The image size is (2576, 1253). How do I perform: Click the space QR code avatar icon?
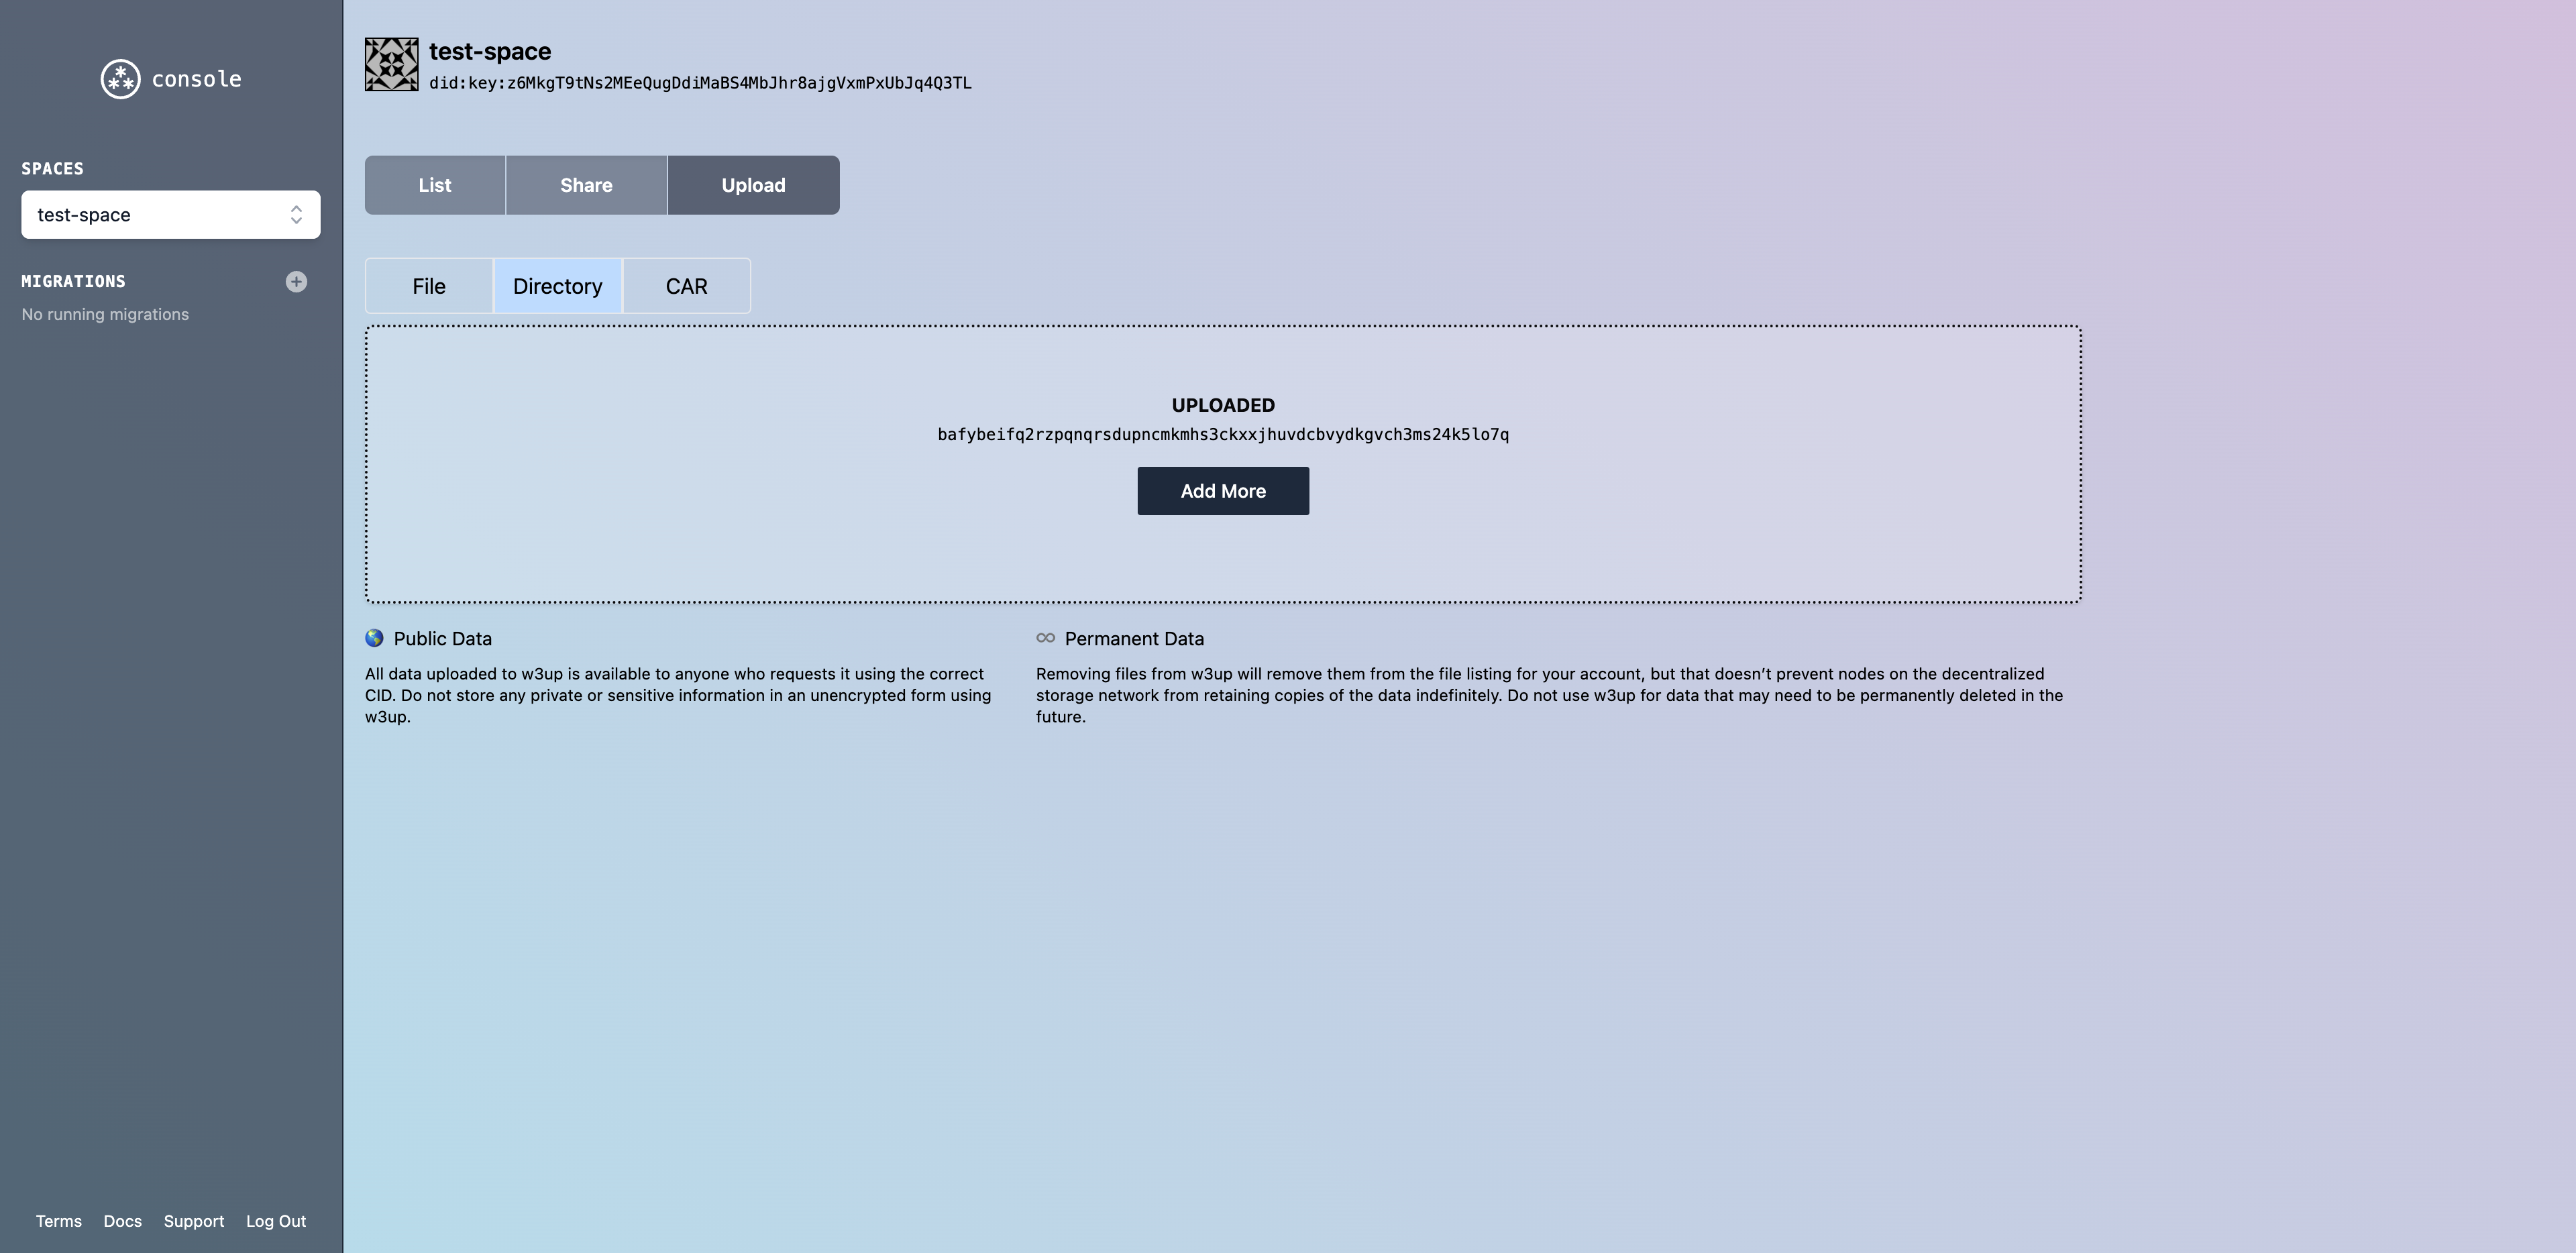click(391, 62)
